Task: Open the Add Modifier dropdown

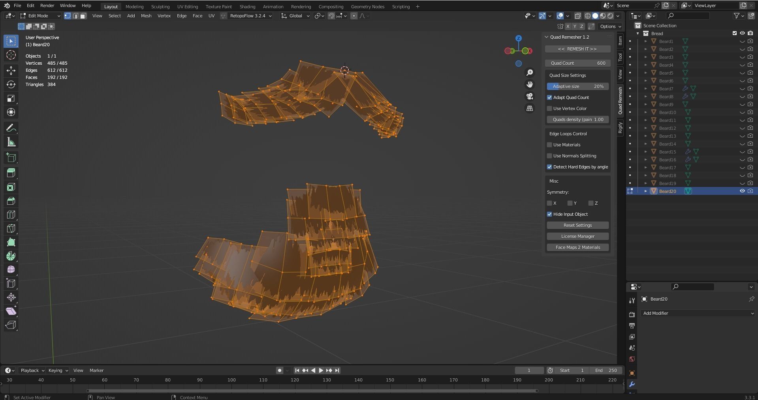Action: pos(698,313)
